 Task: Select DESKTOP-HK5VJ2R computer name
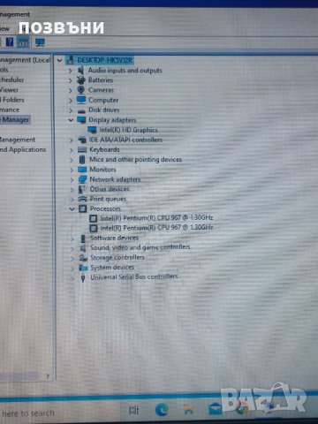pyautogui.click(x=104, y=60)
